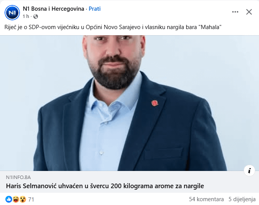Click post caption text about SDP vijećnik
The width and height of the screenshot is (259, 205).
point(113,27)
